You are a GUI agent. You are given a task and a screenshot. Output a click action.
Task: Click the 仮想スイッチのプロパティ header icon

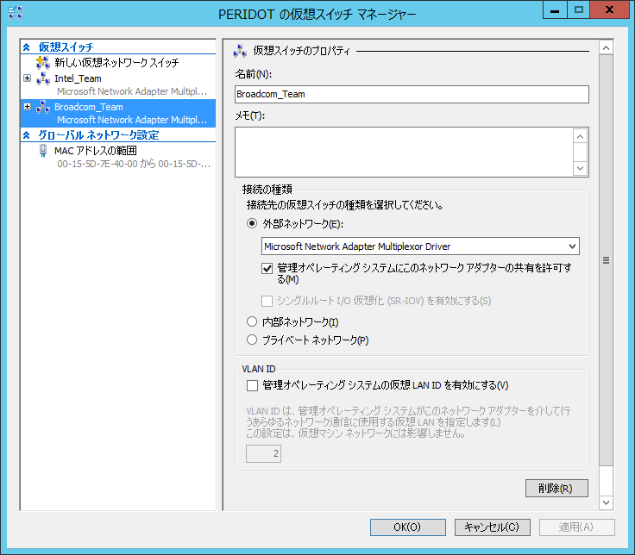coord(240,51)
